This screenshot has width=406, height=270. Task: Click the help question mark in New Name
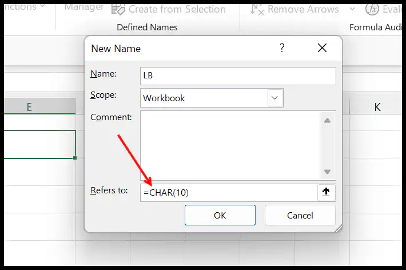[x=282, y=47]
